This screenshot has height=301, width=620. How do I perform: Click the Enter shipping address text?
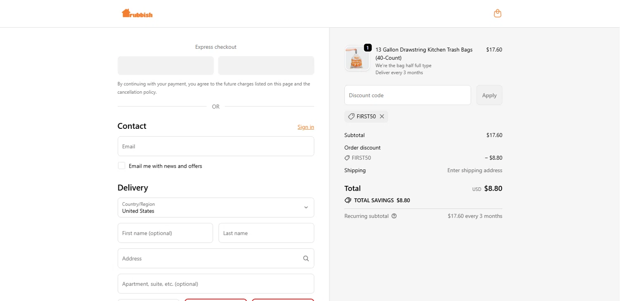(x=475, y=170)
